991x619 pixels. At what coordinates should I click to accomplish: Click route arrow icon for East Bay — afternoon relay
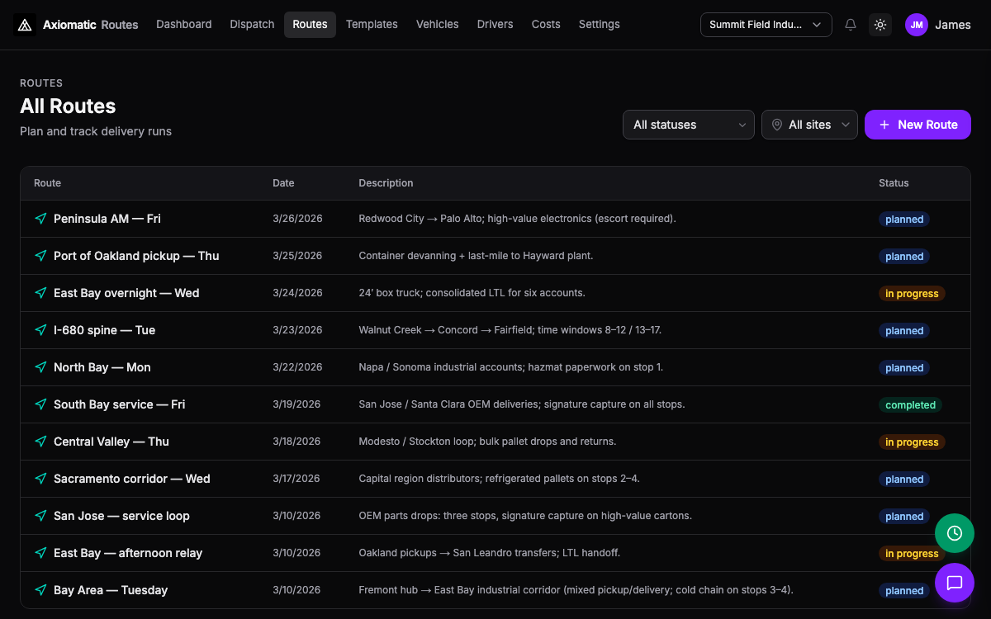40,553
